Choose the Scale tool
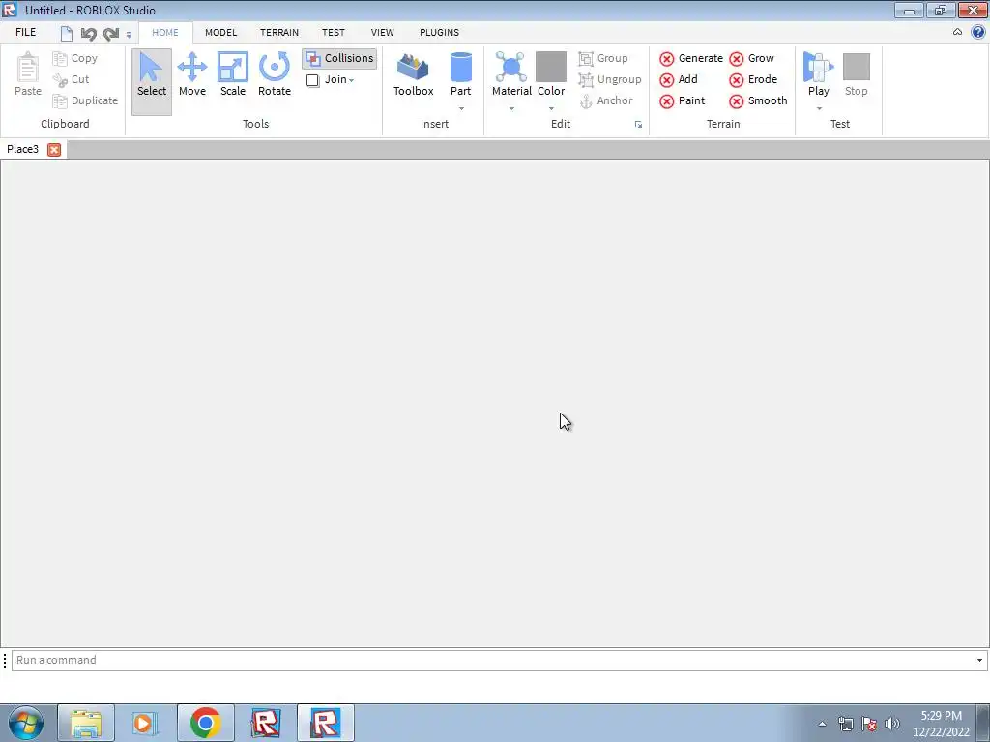Viewport: 990px width, 742px height. coord(232,74)
